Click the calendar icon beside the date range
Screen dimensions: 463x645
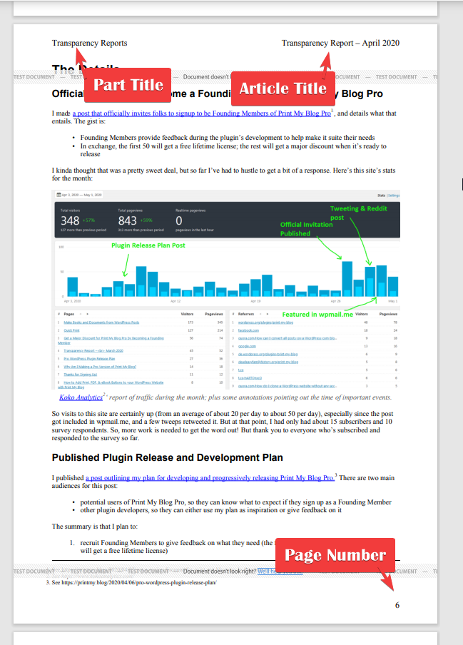58,195
